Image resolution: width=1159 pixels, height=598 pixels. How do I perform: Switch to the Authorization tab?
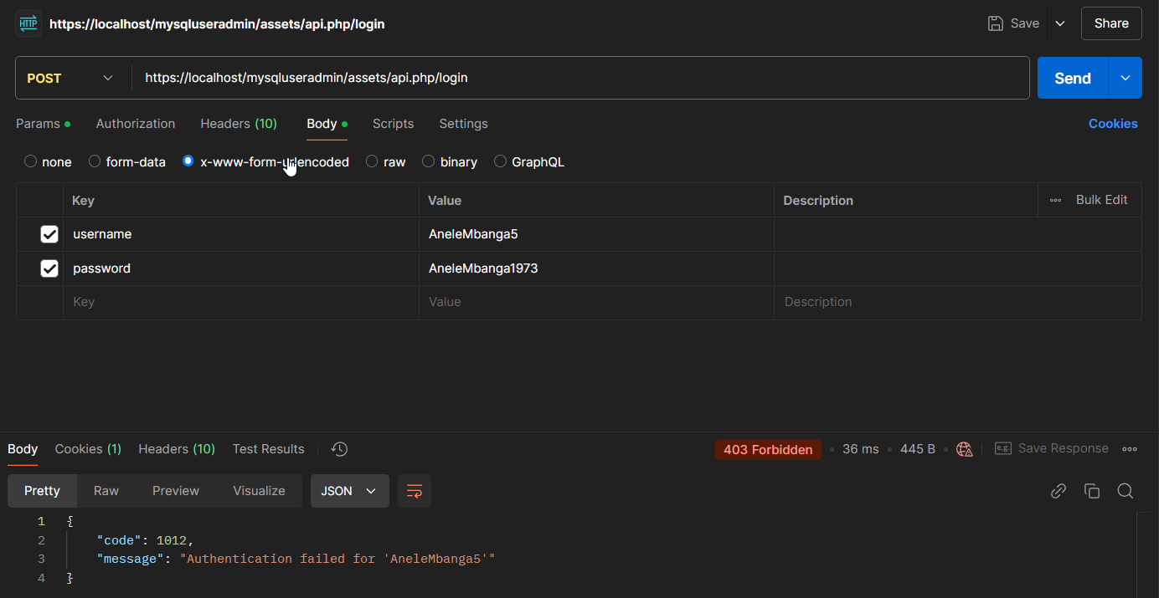click(x=136, y=124)
